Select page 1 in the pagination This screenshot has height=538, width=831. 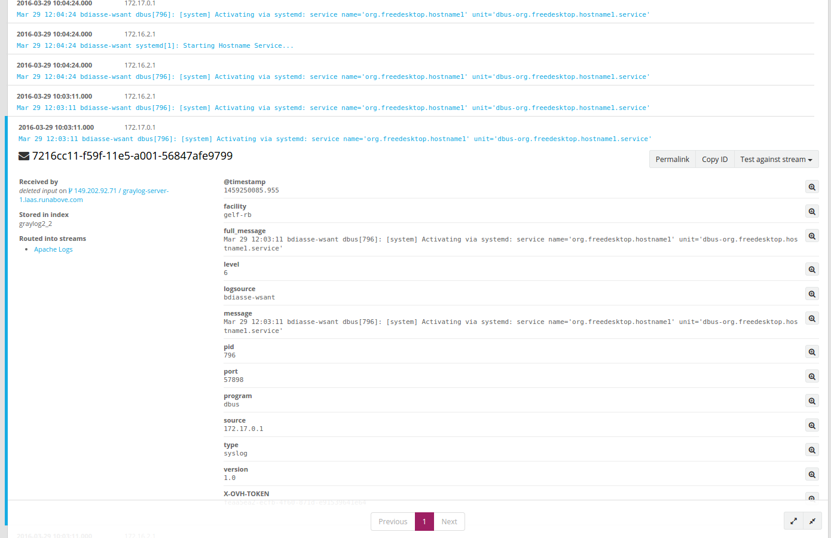coord(424,521)
